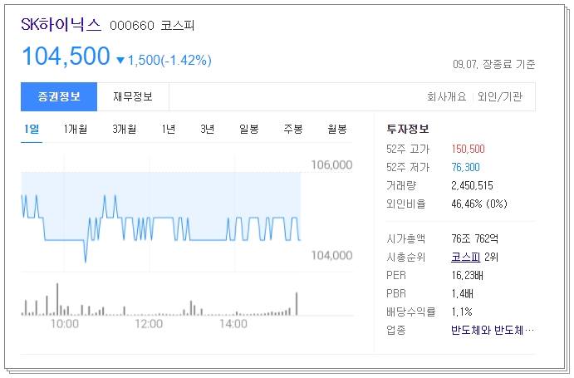This screenshot has height=378, width=574.
Task: Click the 거래량 value 2,450,515
Action: click(472, 186)
